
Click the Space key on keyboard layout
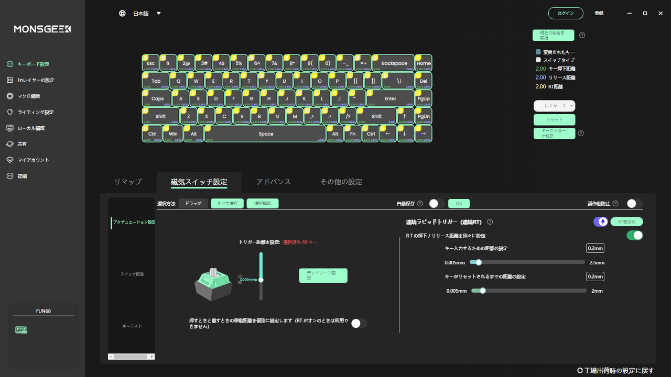(266, 134)
